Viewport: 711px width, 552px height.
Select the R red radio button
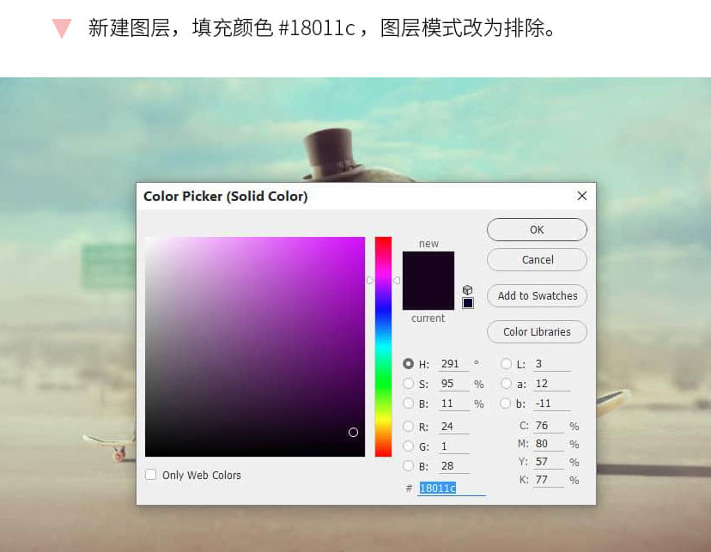coord(408,426)
